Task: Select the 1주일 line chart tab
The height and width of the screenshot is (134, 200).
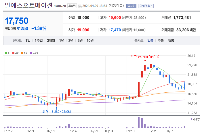Action: pyautogui.click(x=39, y=40)
